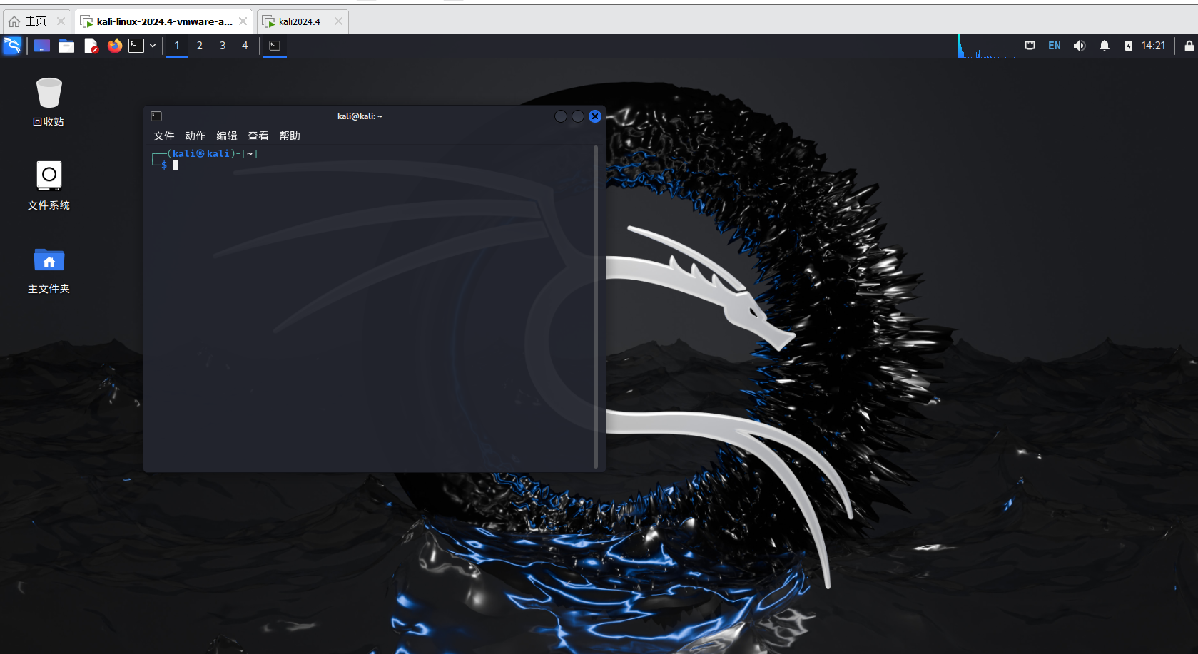Image resolution: width=1198 pixels, height=654 pixels.
Task: Launch the text editor panel icon
Action: click(91, 46)
